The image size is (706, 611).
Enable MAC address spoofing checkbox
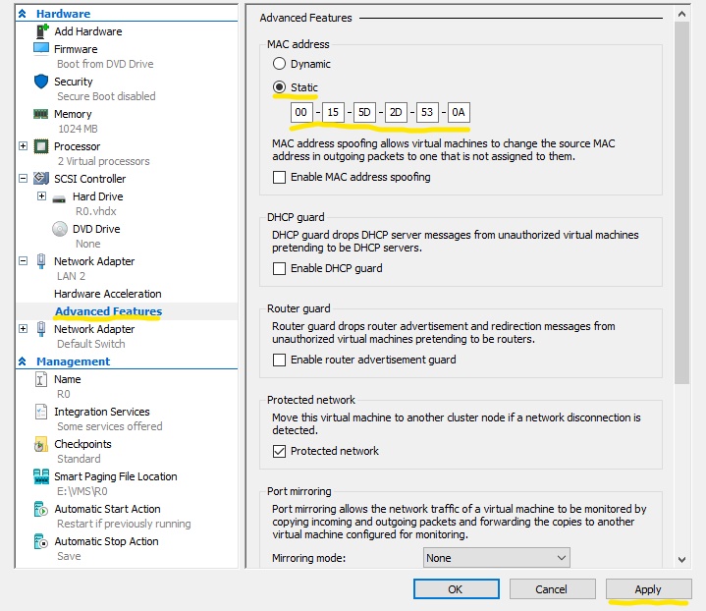pos(280,178)
